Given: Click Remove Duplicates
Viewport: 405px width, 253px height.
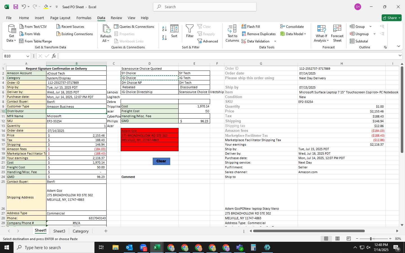Looking at the screenshot, I should pyautogui.click(x=259, y=34).
